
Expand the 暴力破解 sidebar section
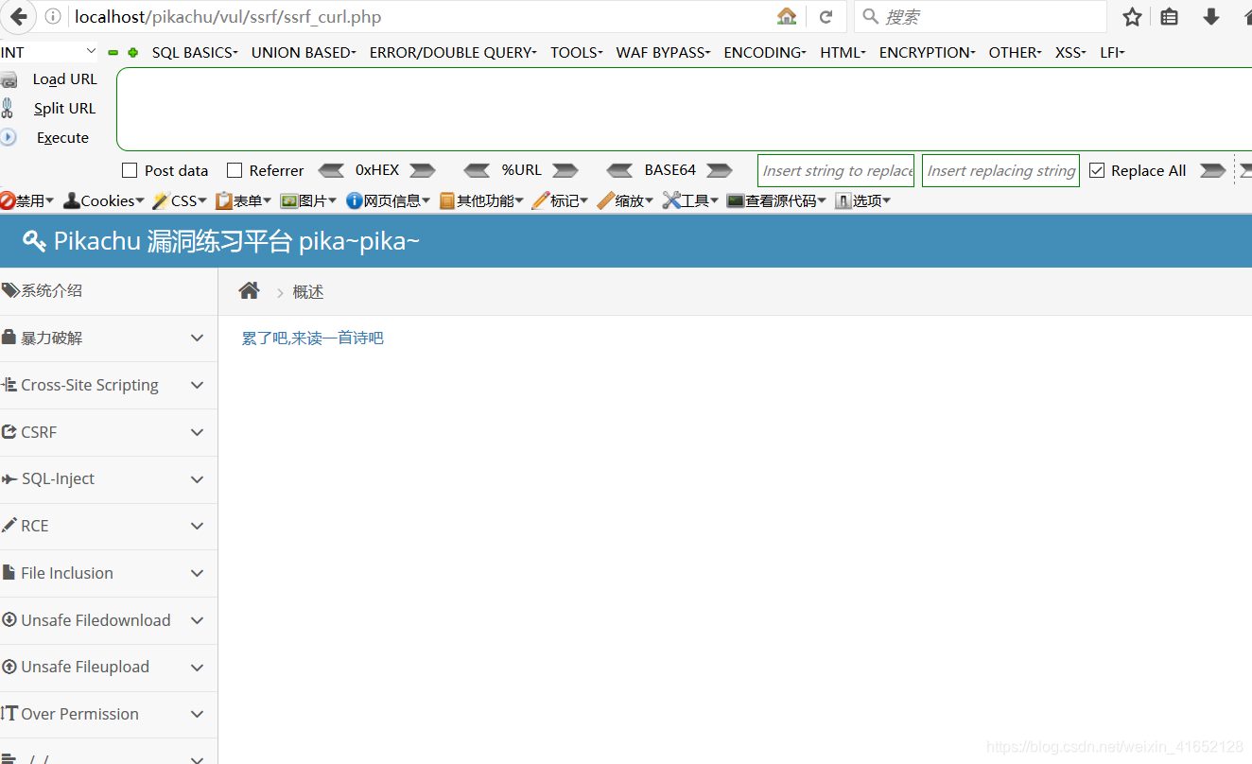coord(109,338)
